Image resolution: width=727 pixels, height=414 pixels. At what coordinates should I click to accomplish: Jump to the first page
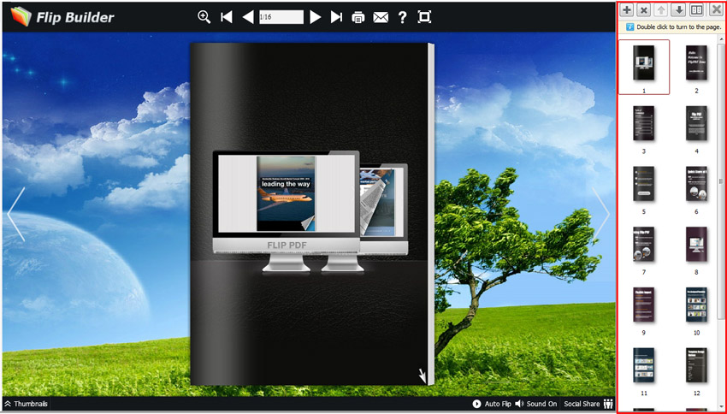[227, 17]
